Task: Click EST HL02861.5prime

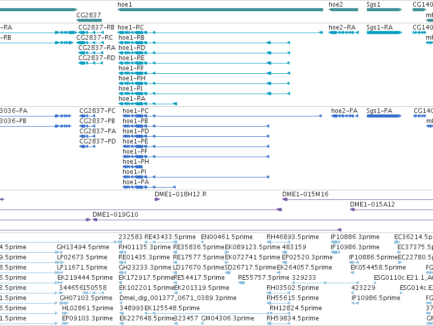Action: 88,309
